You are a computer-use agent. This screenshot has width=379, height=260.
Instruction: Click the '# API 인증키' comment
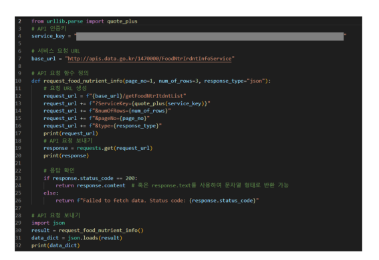tap(49, 29)
